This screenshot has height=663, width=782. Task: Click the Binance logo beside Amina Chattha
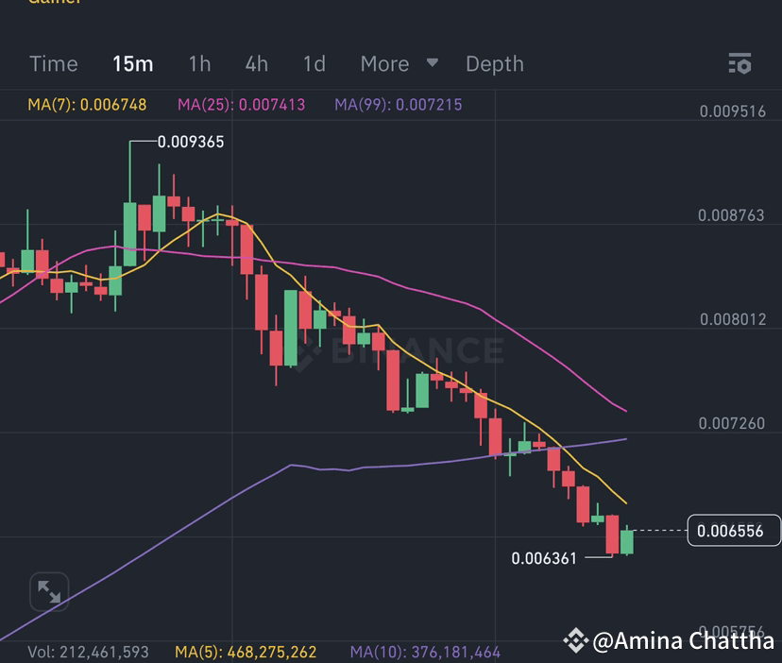coord(575,640)
